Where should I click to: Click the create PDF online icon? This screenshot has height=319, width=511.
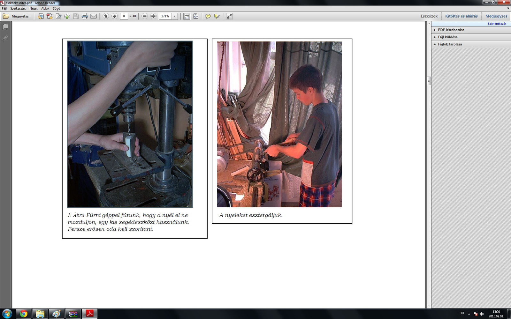(x=50, y=16)
